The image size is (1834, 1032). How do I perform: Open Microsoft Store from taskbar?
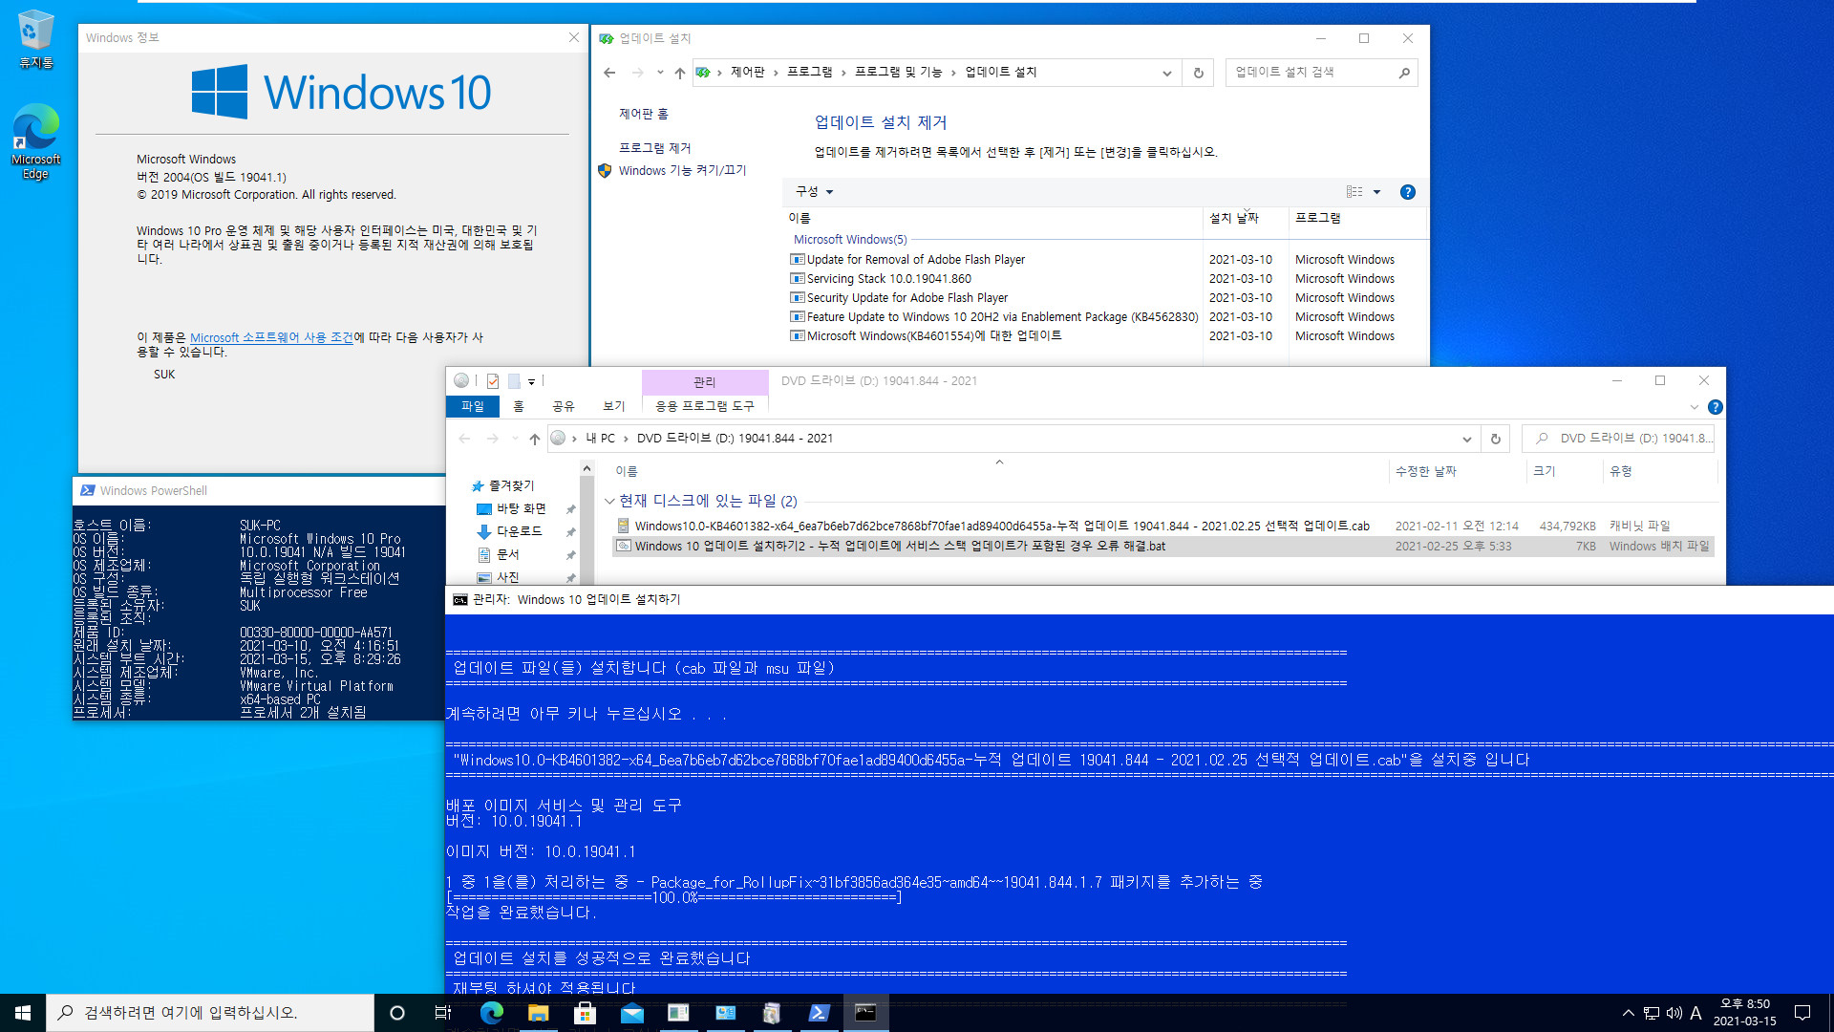click(x=585, y=1013)
